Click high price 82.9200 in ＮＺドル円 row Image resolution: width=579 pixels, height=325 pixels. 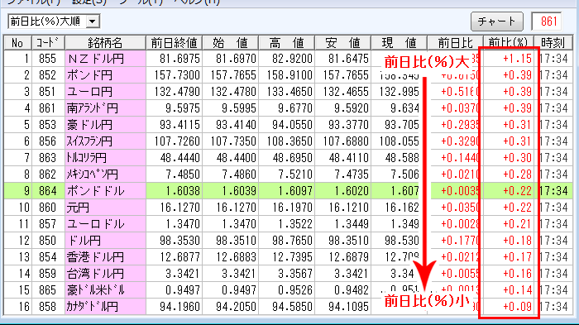[x=292, y=59]
